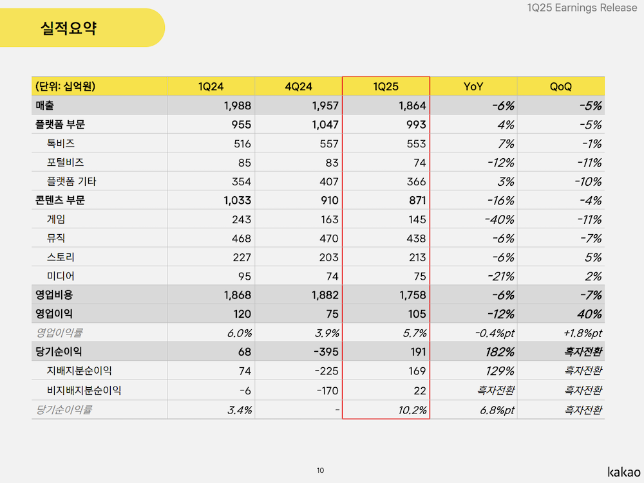Click the 105 영업이익 value

(x=417, y=314)
